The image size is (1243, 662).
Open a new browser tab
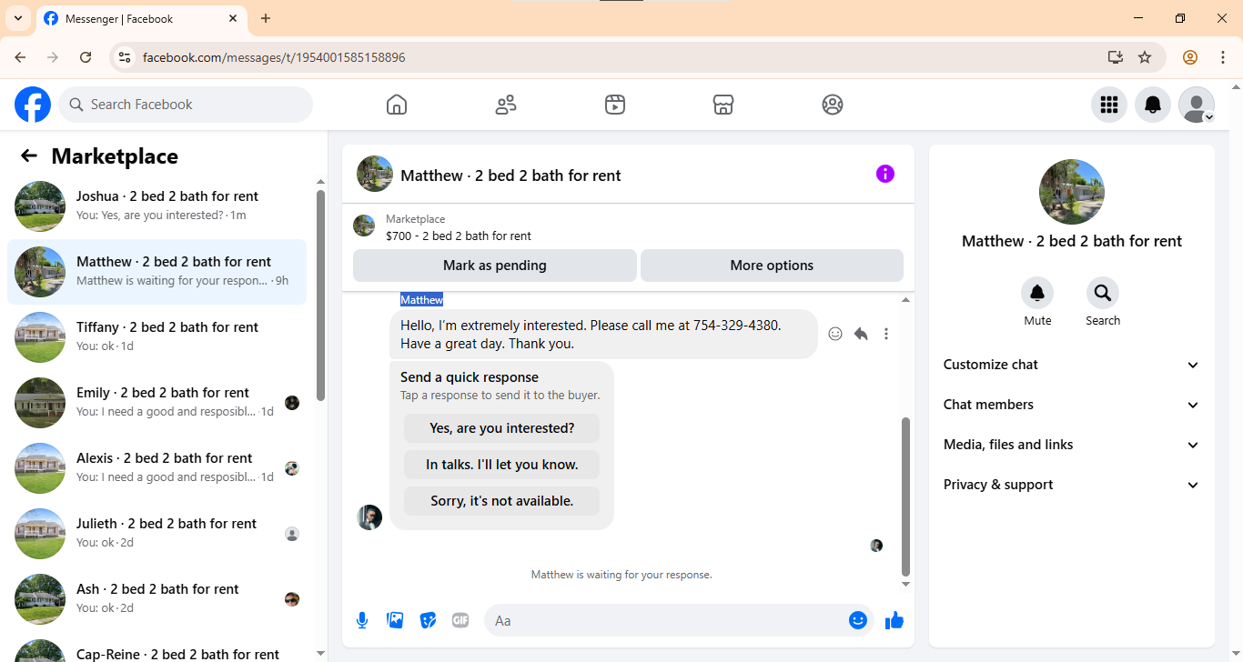click(x=266, y=18)
